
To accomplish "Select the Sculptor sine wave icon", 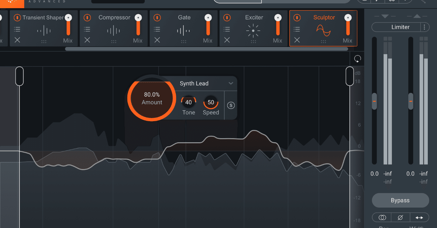I will (323, 31).
